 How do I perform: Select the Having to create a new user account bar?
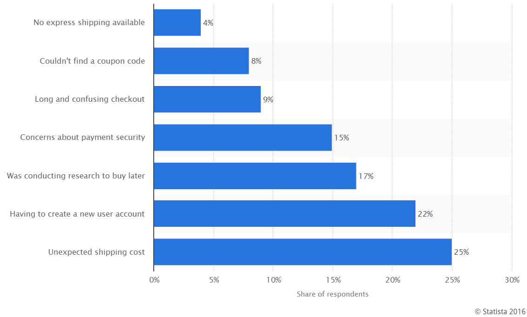[285, 213]
